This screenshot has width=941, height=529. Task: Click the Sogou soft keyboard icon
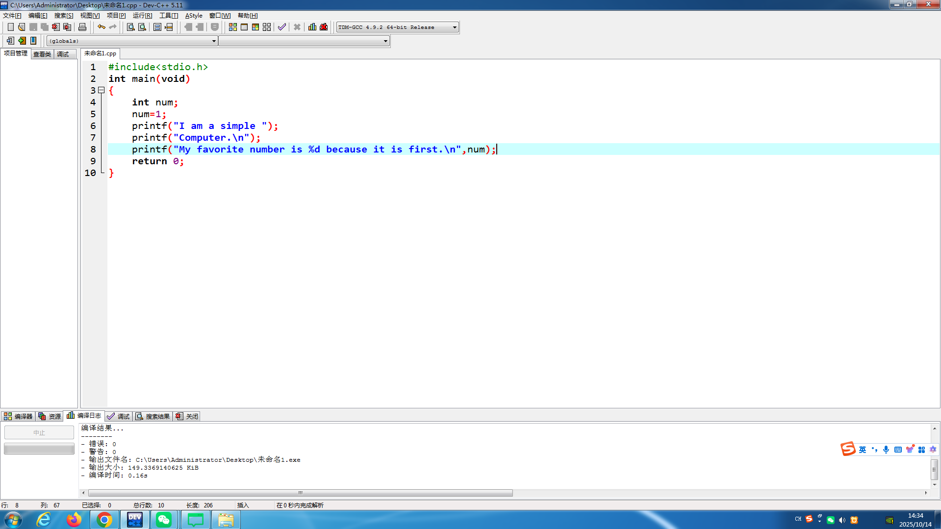click(x=898, y=450)
